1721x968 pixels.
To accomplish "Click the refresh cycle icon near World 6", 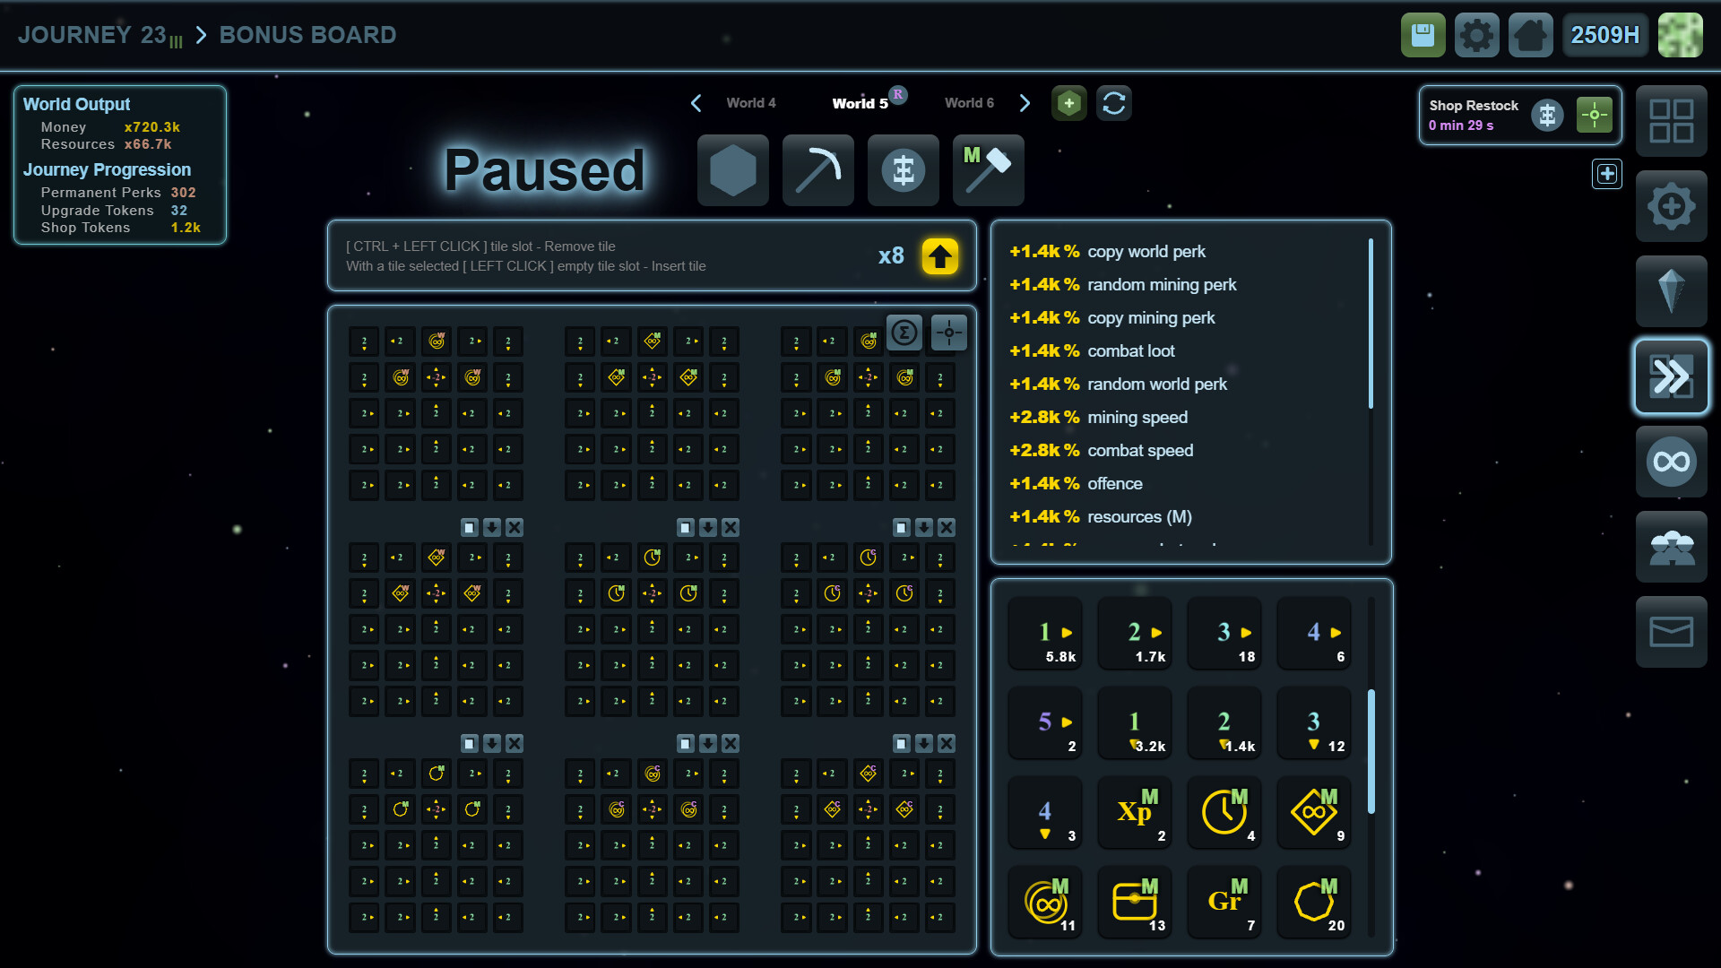I will (x=1113, y=103).
